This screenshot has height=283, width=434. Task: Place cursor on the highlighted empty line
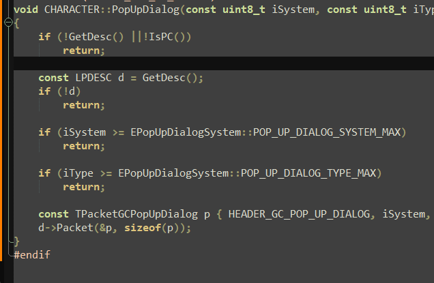tap(205, 63)
